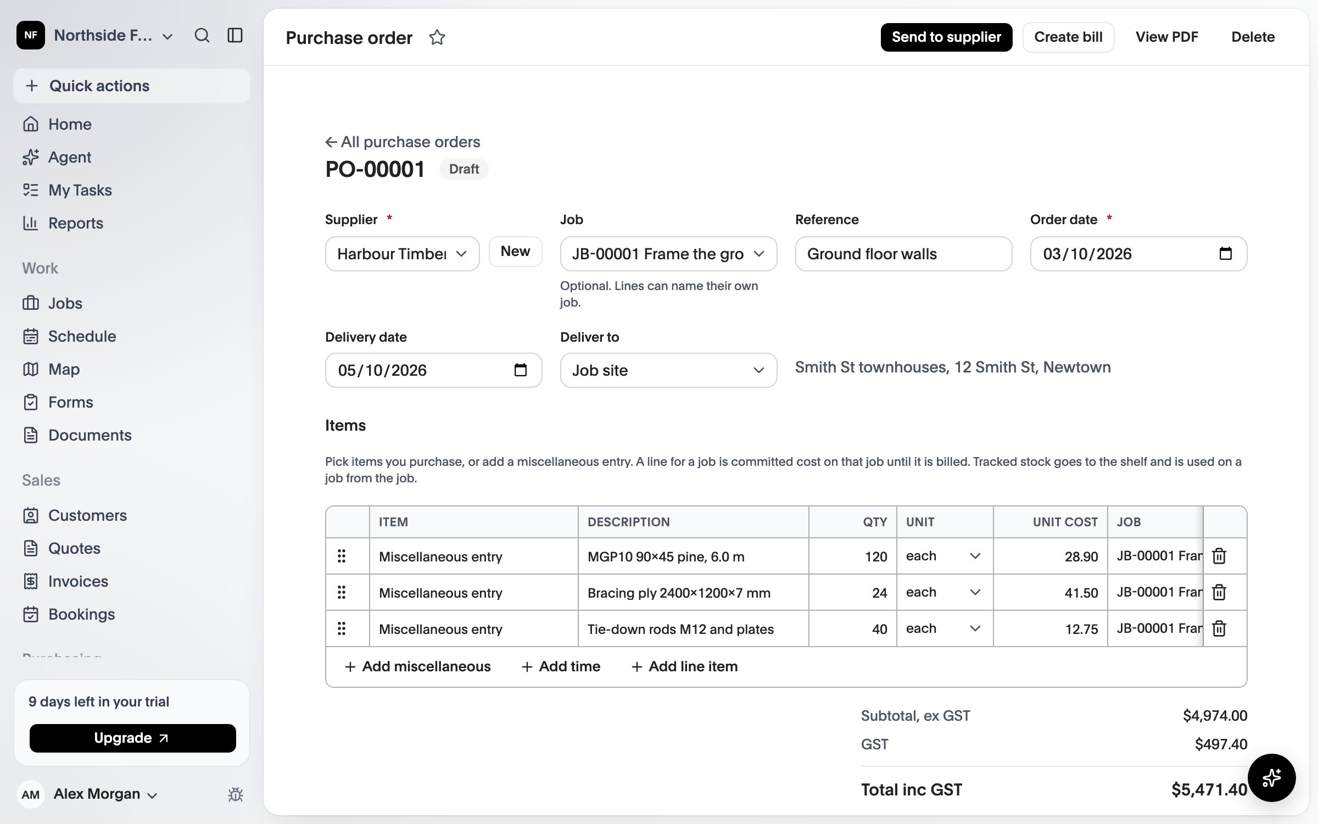1318x824 pixels.
Task: Grab the drag handle on the MGP10 pine row
Action: point(342,556)
